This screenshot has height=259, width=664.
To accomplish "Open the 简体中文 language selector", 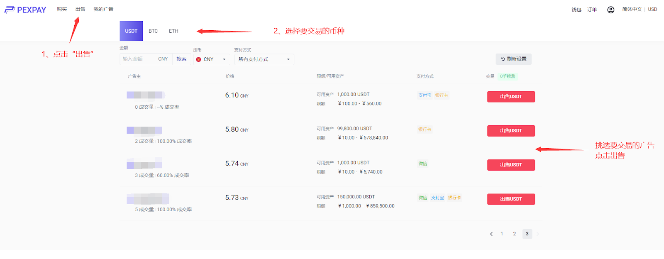I will [632, 9].
